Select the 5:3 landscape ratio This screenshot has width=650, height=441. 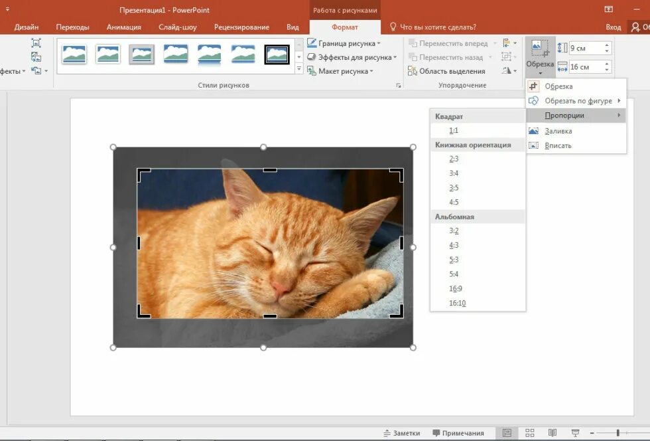click(478, 260)
